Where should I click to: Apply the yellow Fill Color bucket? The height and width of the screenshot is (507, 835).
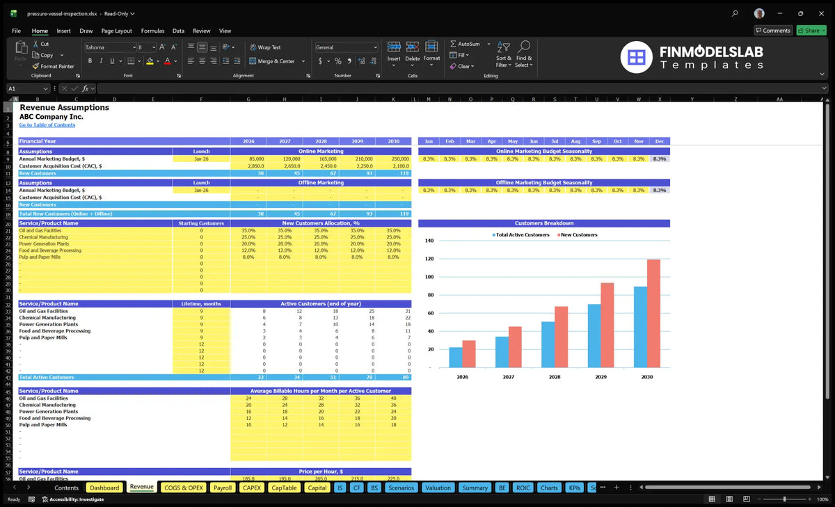click(150, 61)
